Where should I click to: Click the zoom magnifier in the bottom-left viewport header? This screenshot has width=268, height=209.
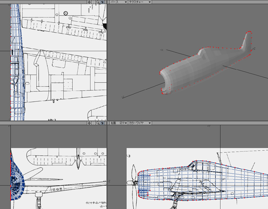pyautogui.click(x=98, y=122)
